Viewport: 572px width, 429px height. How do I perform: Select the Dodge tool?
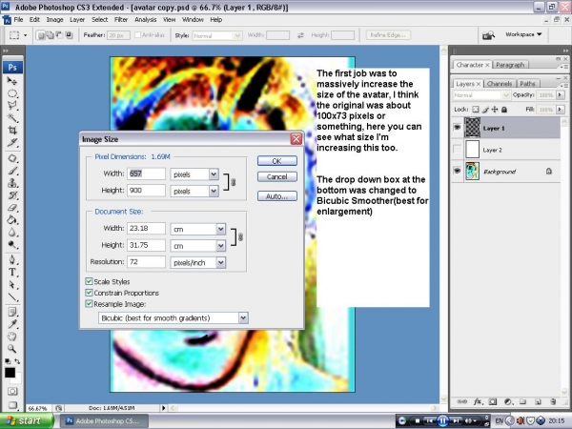point(12,245)
